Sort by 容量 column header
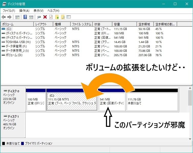 [x=124, y=24]
